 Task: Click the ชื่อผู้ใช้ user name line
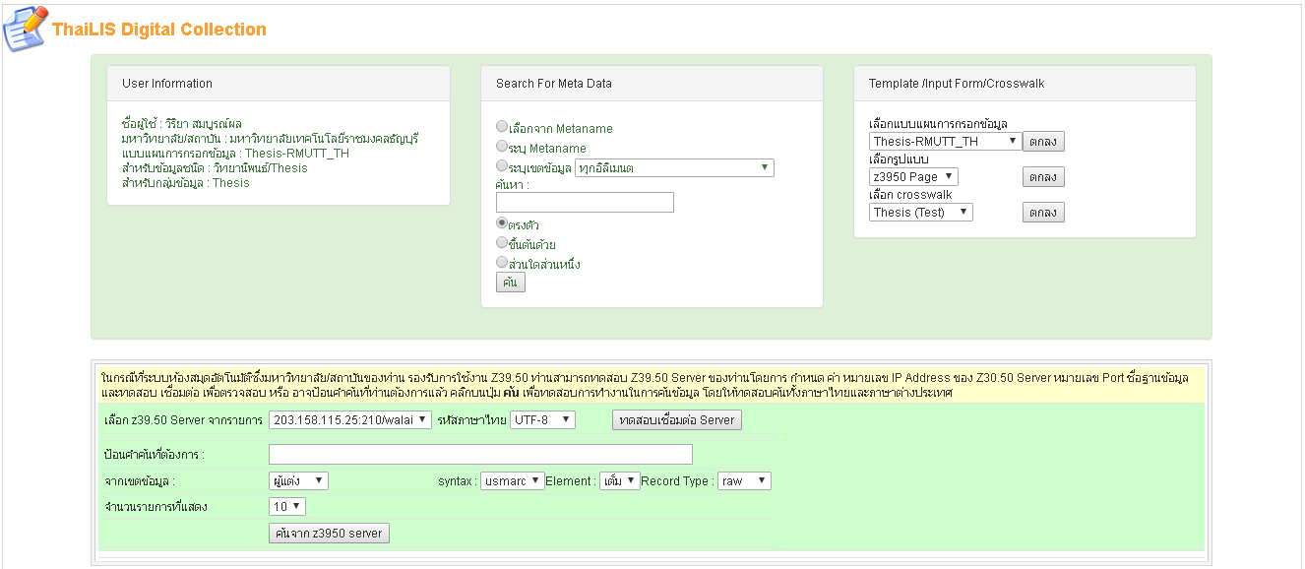coord(182,124)
